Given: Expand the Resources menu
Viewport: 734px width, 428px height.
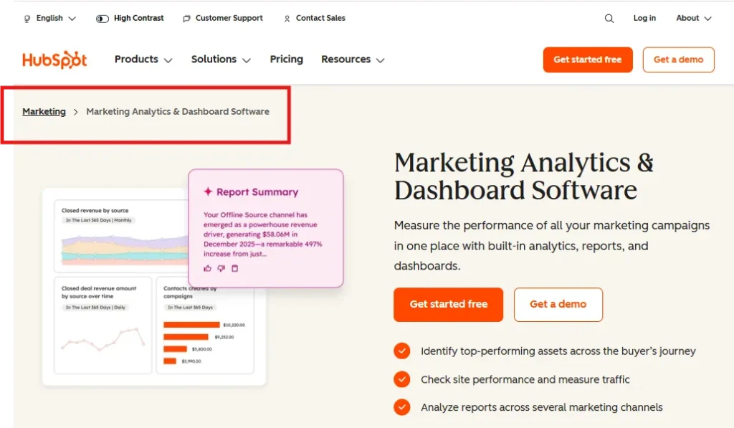Looking at the screenshot, I should [353, 60].
